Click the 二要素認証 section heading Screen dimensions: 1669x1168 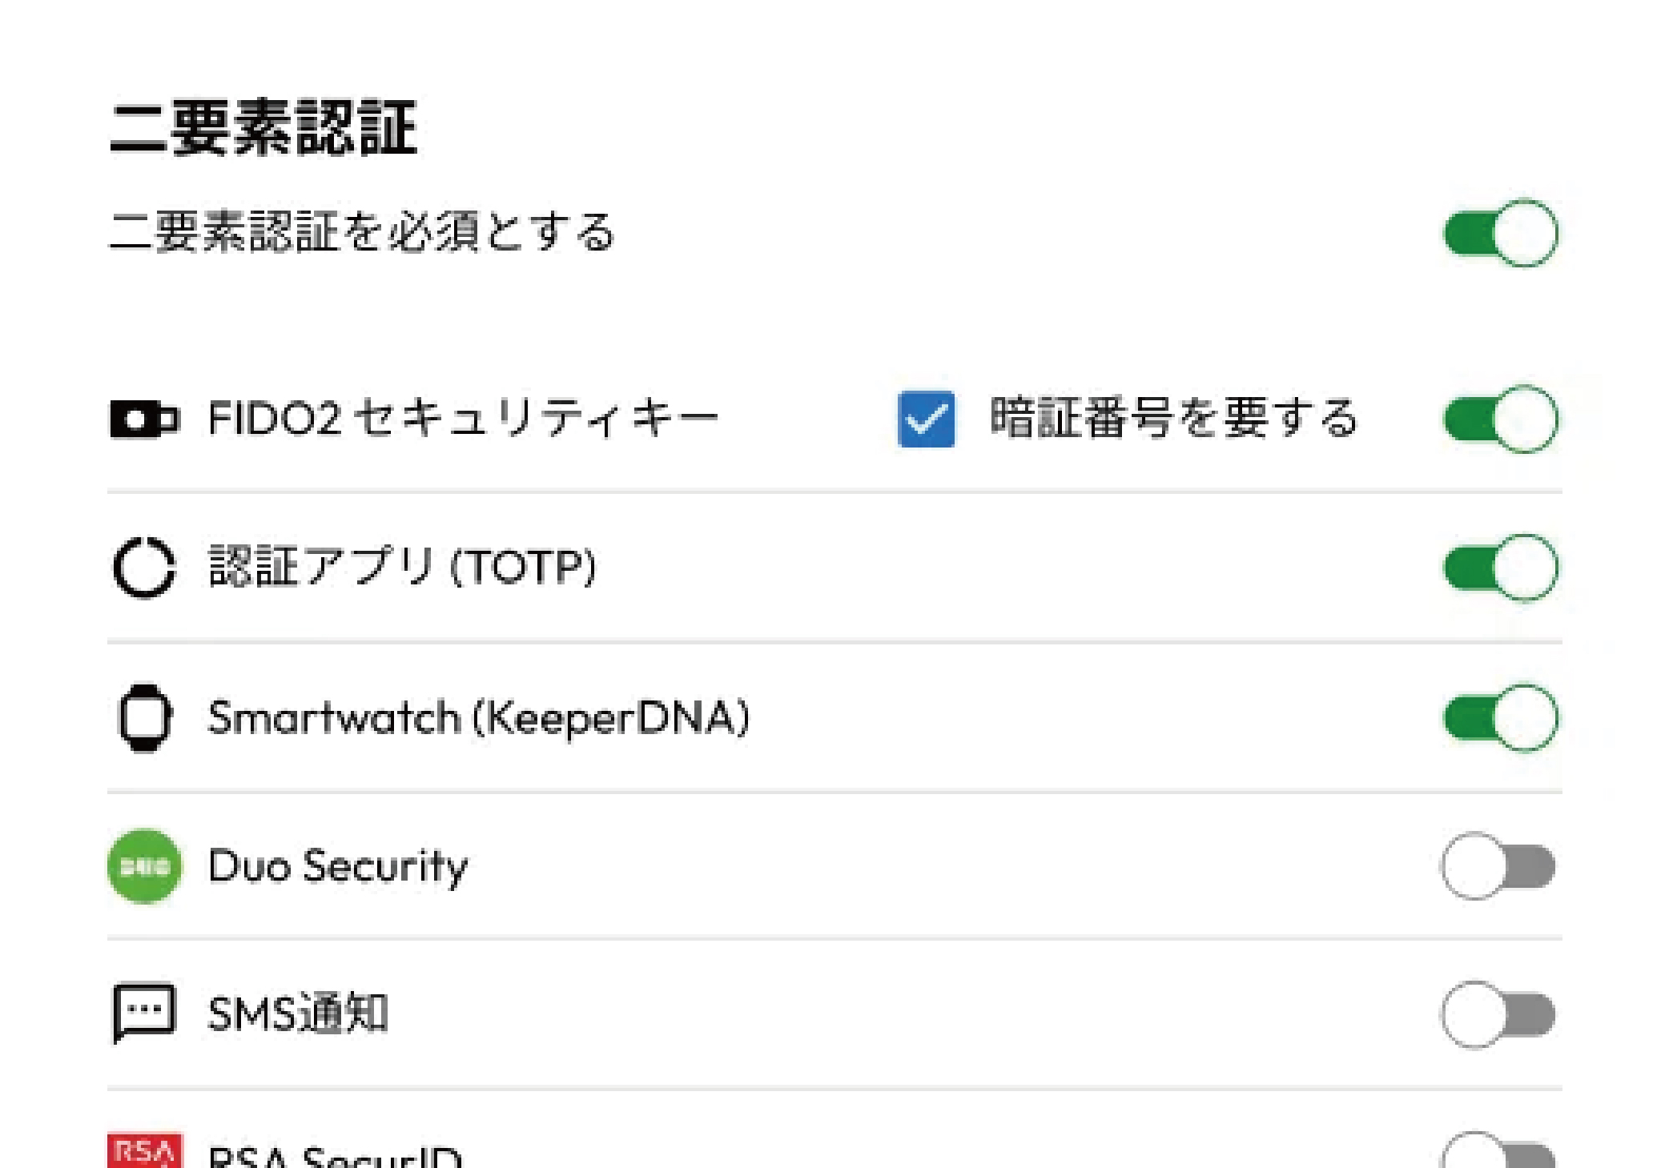[263, 128]
